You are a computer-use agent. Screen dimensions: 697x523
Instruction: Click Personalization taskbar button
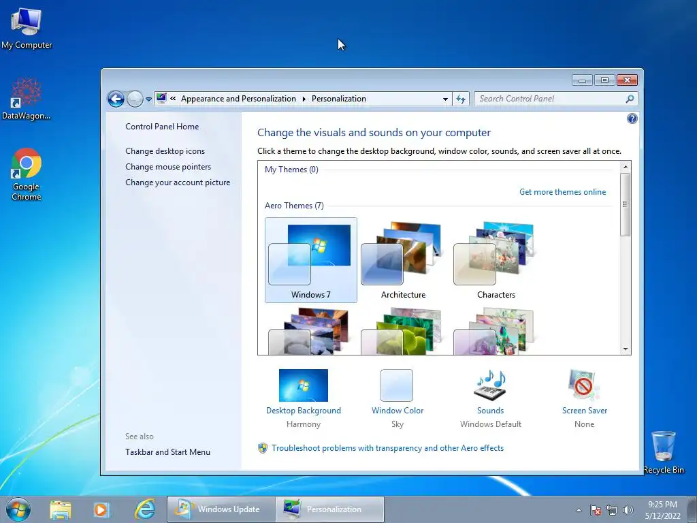pos(329,509)
